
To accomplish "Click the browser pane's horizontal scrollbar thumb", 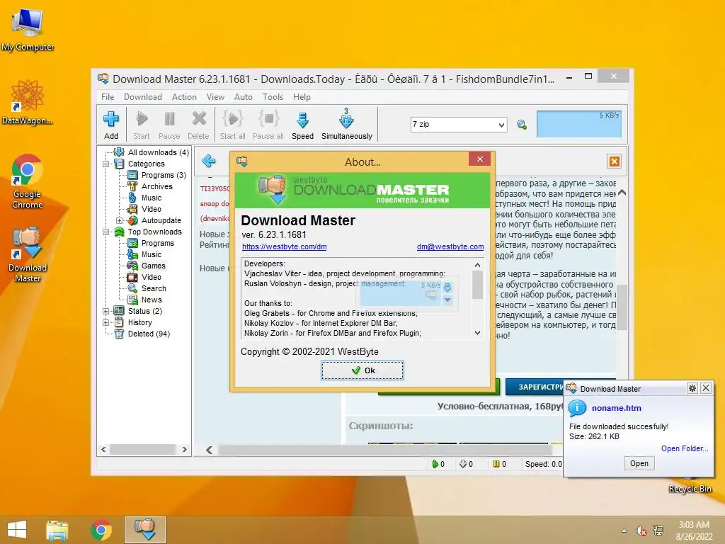I will pyautogui.click(x=384, y=450).
